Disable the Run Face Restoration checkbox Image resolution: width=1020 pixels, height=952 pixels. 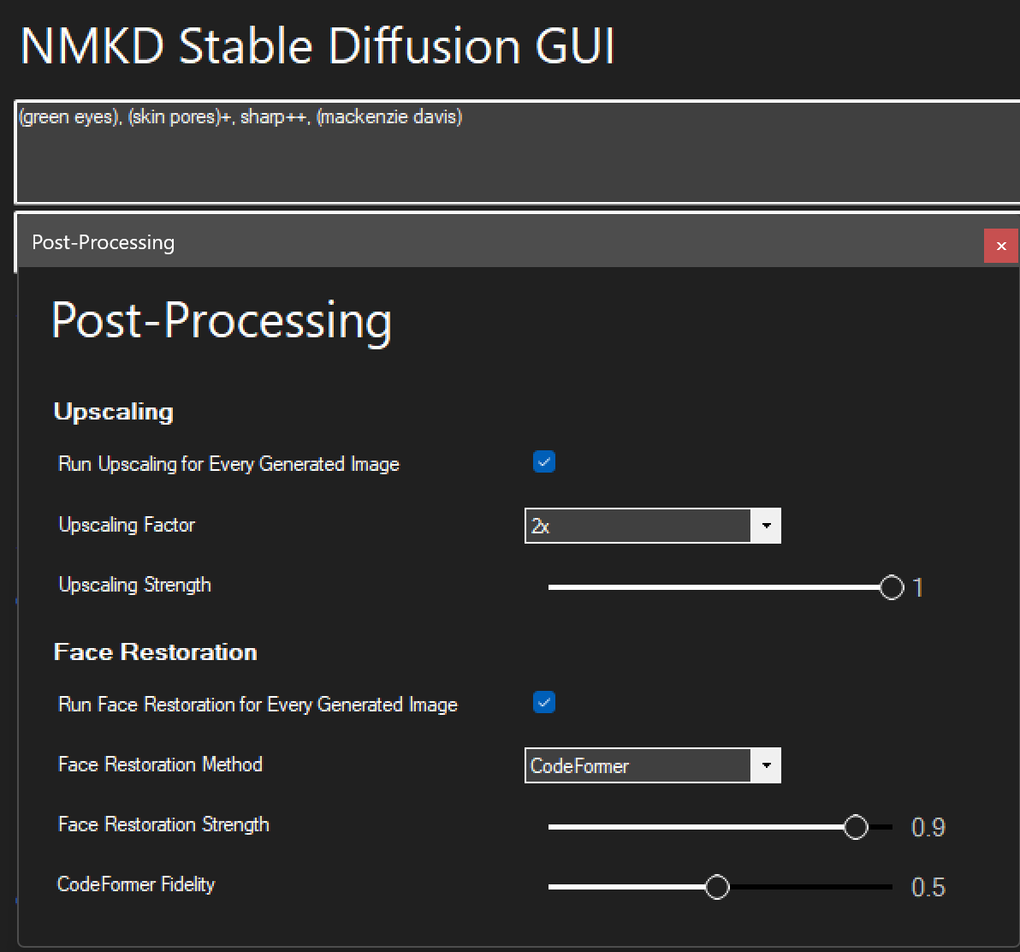coord(544,703)
